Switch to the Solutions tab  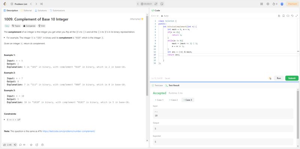click(40, 10)
